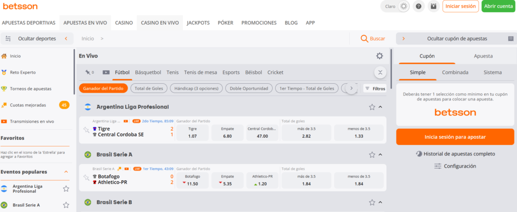Select the Béisbol tab
The image size is (517, 212).
(253, 72)
